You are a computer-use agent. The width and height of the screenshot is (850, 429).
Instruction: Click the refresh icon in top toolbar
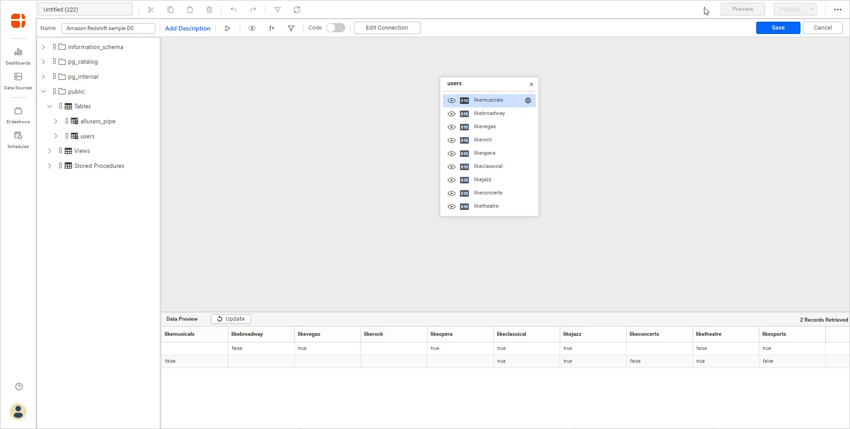point(297,10)
